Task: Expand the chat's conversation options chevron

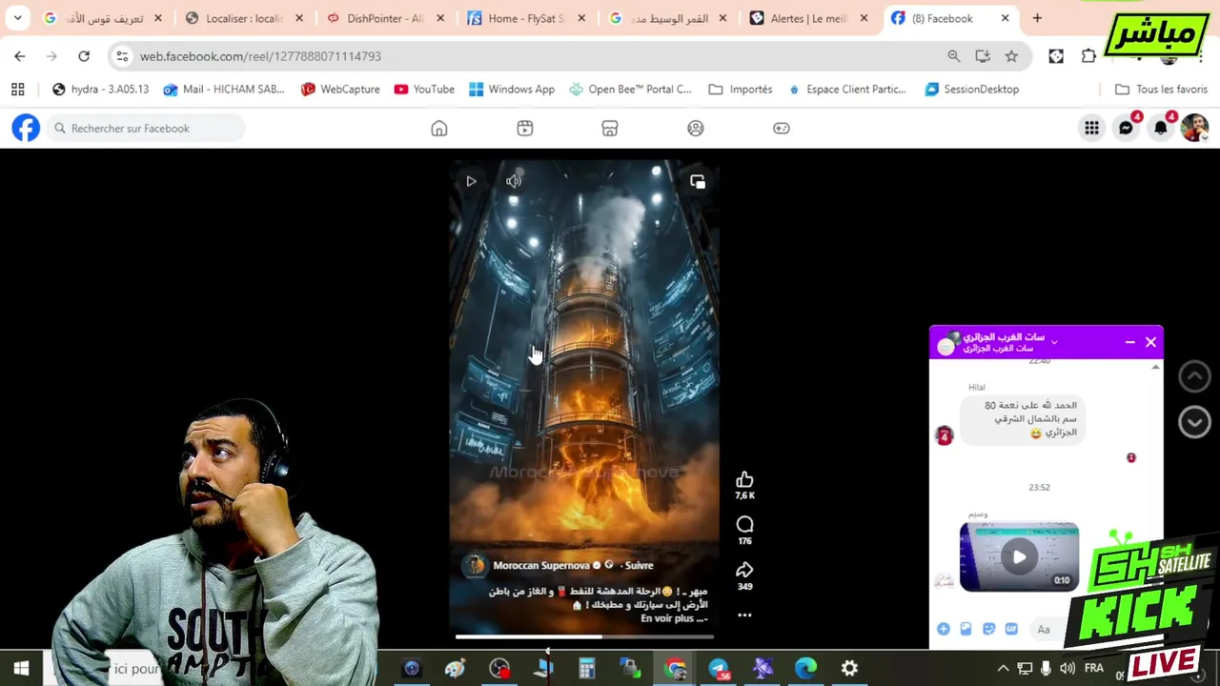Action: [1054, 342]
